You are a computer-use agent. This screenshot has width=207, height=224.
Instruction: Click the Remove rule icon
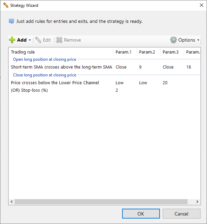click(x=59, y=40)
